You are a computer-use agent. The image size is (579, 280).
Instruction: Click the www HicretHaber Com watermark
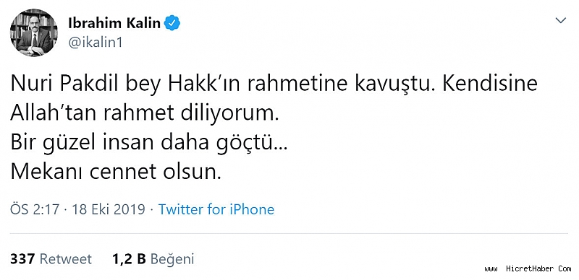click(x=528, y=269)
